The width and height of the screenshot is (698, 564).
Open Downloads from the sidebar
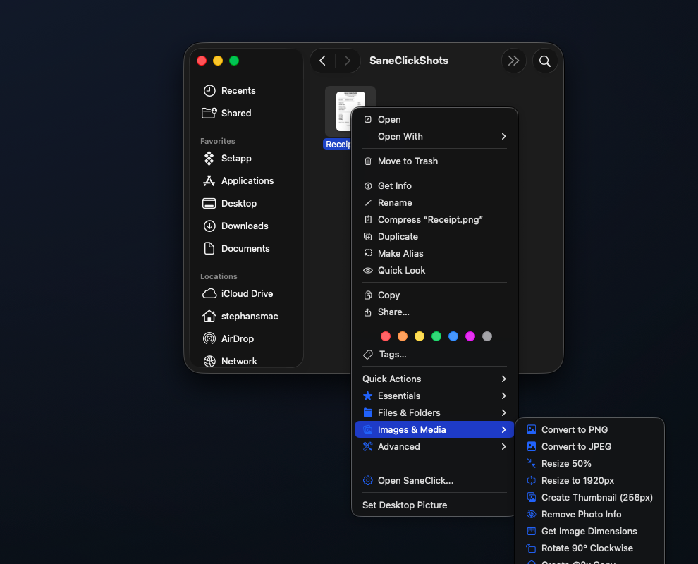pos(247,226)
